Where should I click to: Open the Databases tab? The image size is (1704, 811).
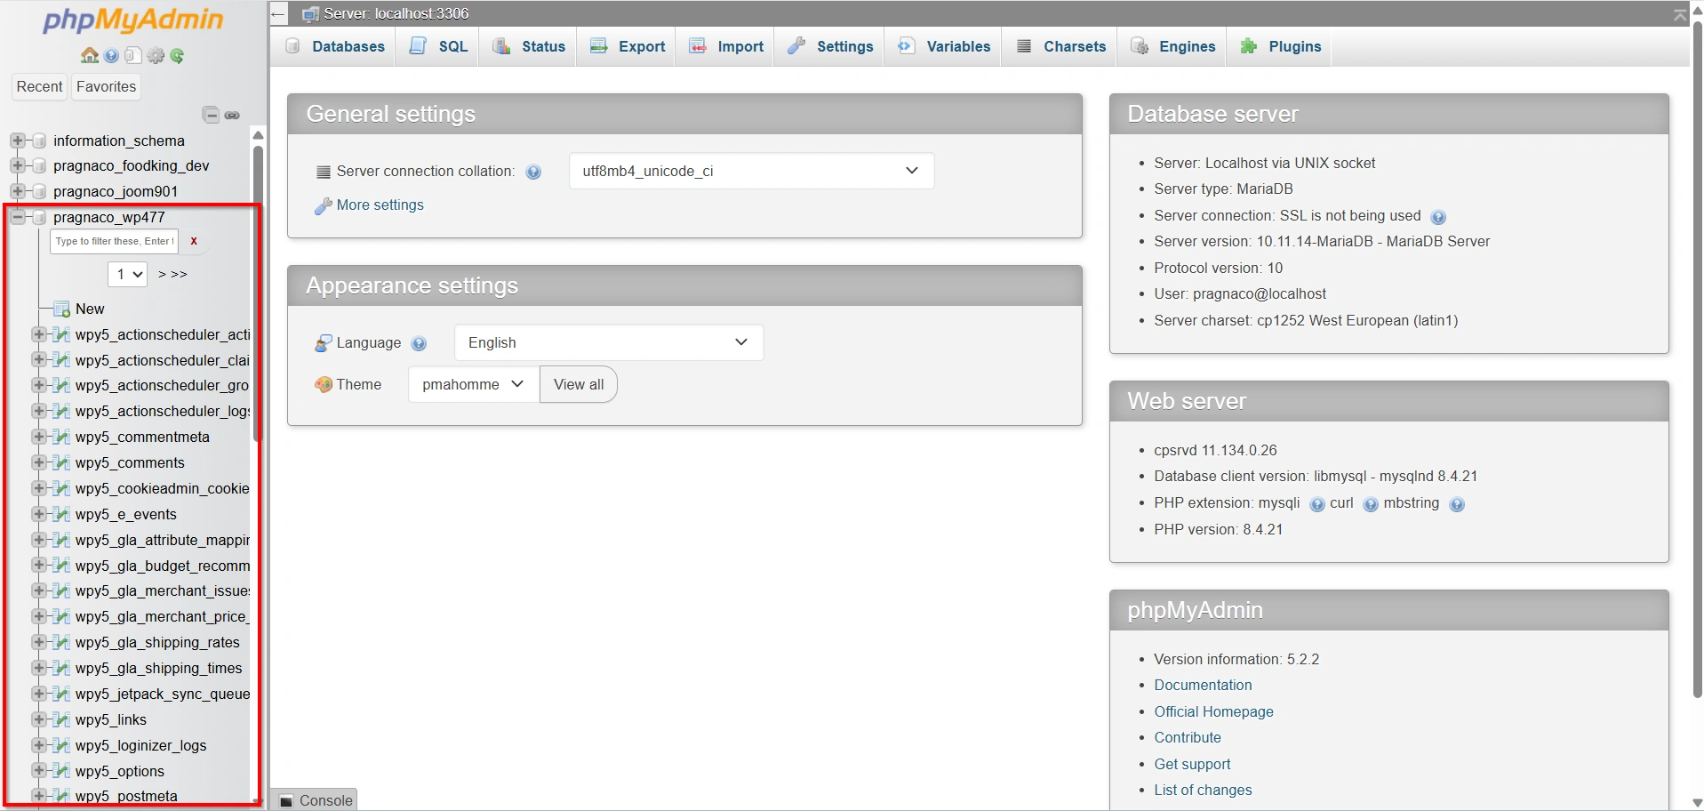336,46
